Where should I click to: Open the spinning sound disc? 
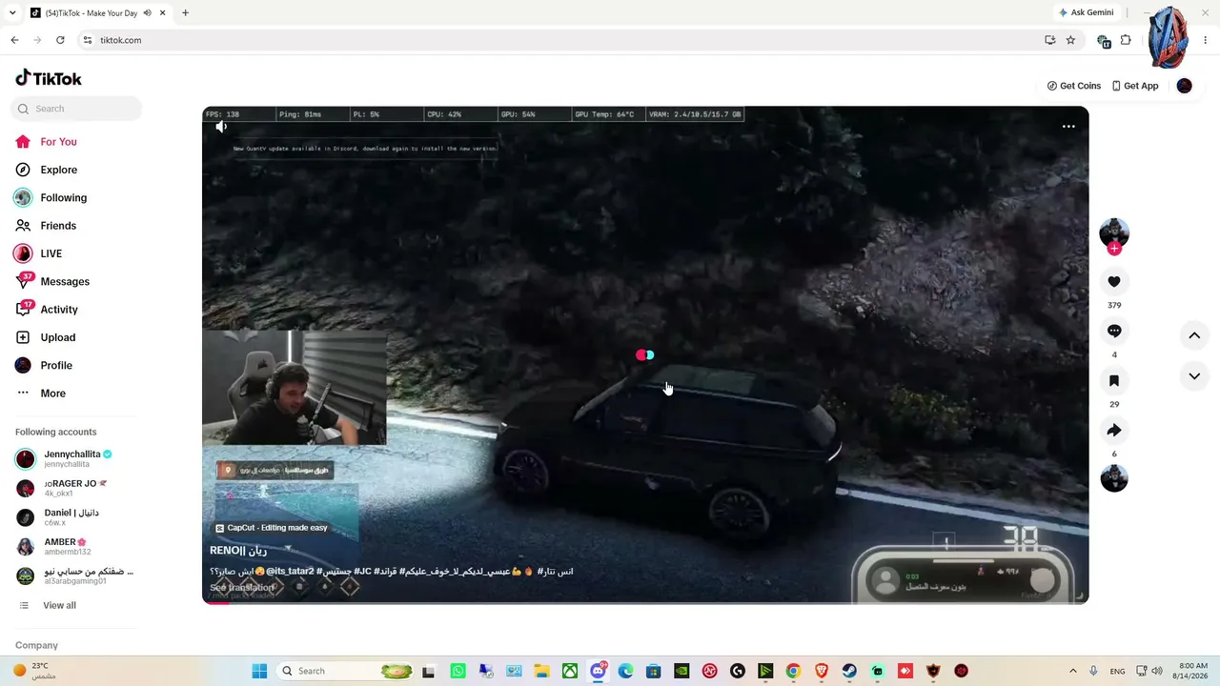point(1114,478)
